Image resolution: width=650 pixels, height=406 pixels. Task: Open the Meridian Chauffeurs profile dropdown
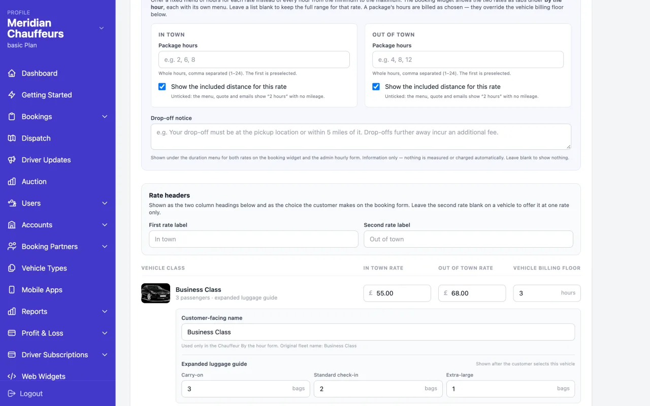tap(101, 28)
